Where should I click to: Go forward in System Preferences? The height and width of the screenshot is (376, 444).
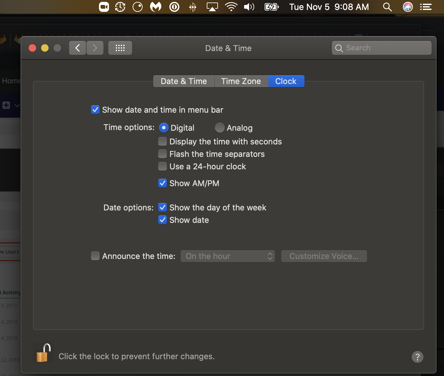click(95, 48)
